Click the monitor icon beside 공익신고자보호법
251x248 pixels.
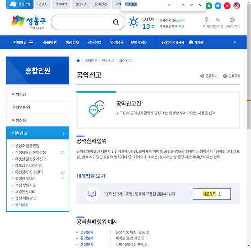pyautogui.click(x=92, y=194)
